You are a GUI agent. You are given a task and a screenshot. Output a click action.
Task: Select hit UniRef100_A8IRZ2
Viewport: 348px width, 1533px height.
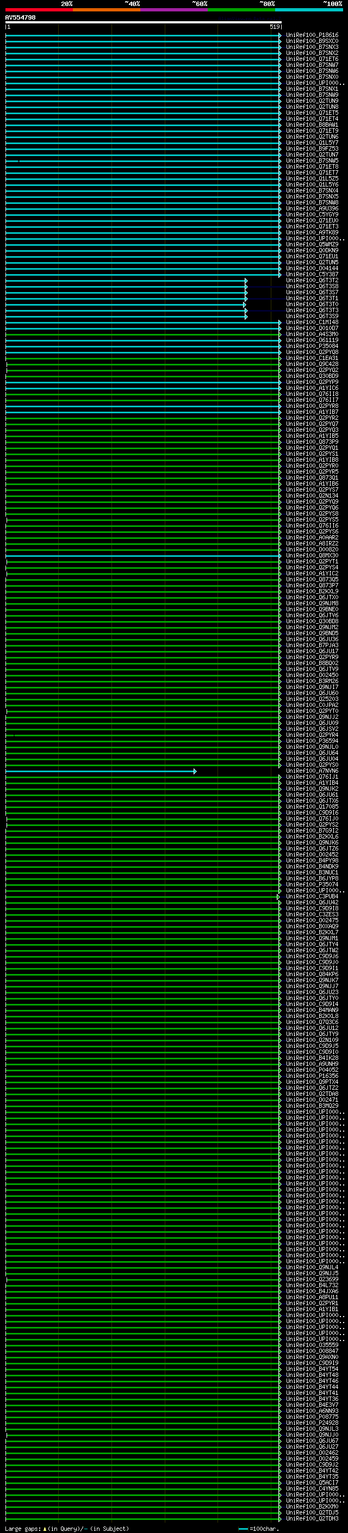312,544
